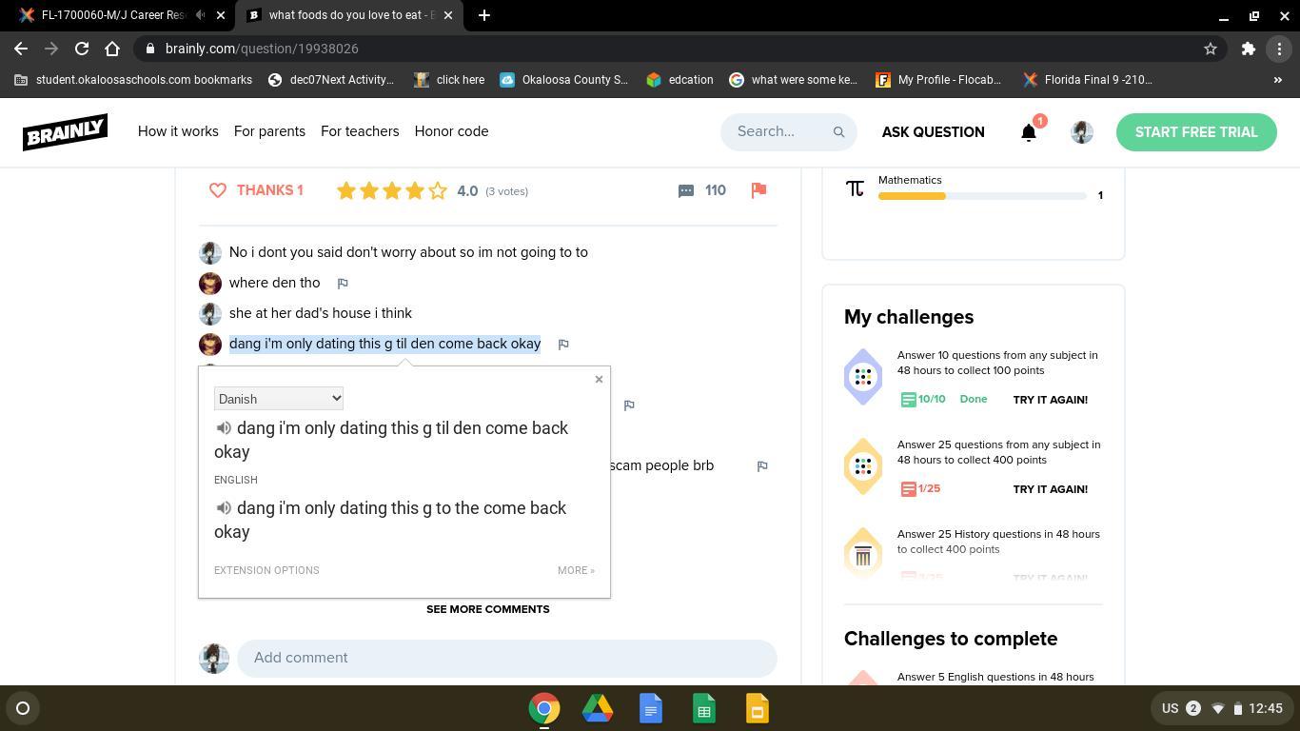This screenshot has height=731, width=1300.
Task: Click TRY IT AGAIN for 25 questions challenge
Action: [1050, 489]
